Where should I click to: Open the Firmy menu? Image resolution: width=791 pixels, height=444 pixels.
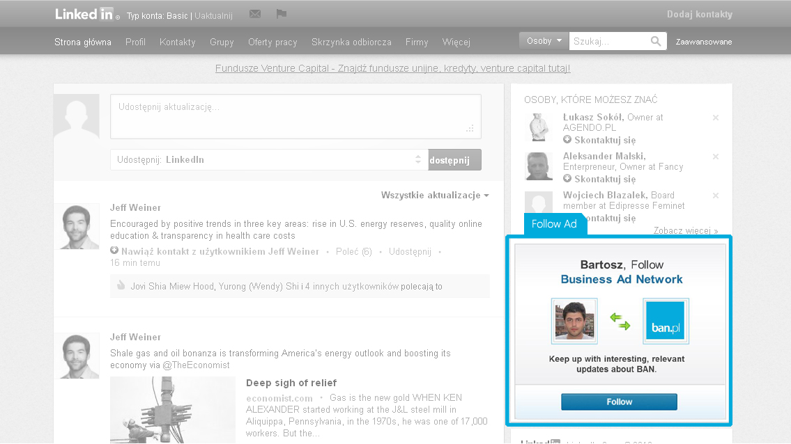(x=417, y=42)
